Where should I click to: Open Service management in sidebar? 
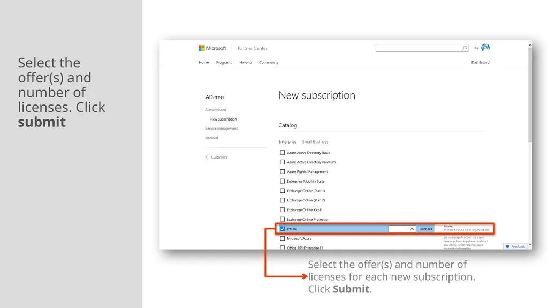tap(222, 129)
